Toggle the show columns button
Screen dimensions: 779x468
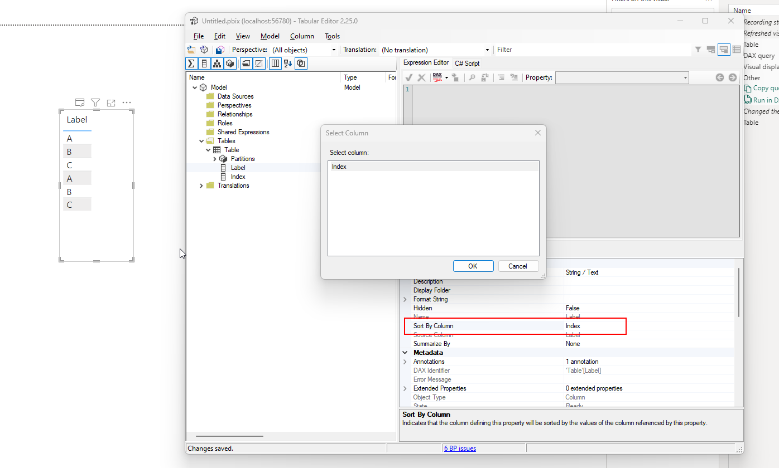204,64
